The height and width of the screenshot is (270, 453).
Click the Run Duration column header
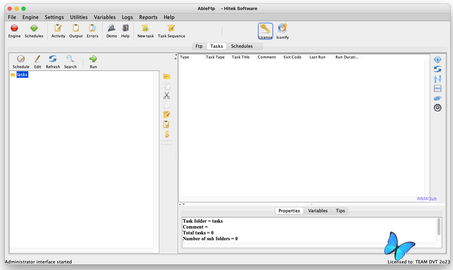[x=347, y=57]
